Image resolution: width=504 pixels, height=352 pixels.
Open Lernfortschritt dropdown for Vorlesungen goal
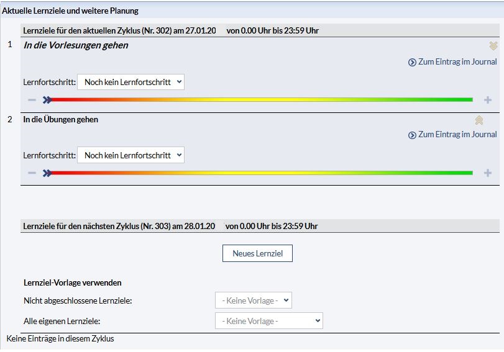[131, 82]
